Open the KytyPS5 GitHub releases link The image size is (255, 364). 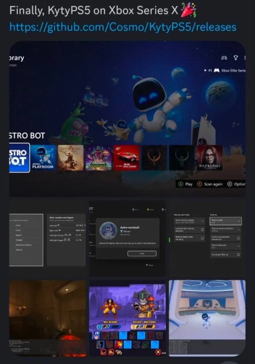123,27
